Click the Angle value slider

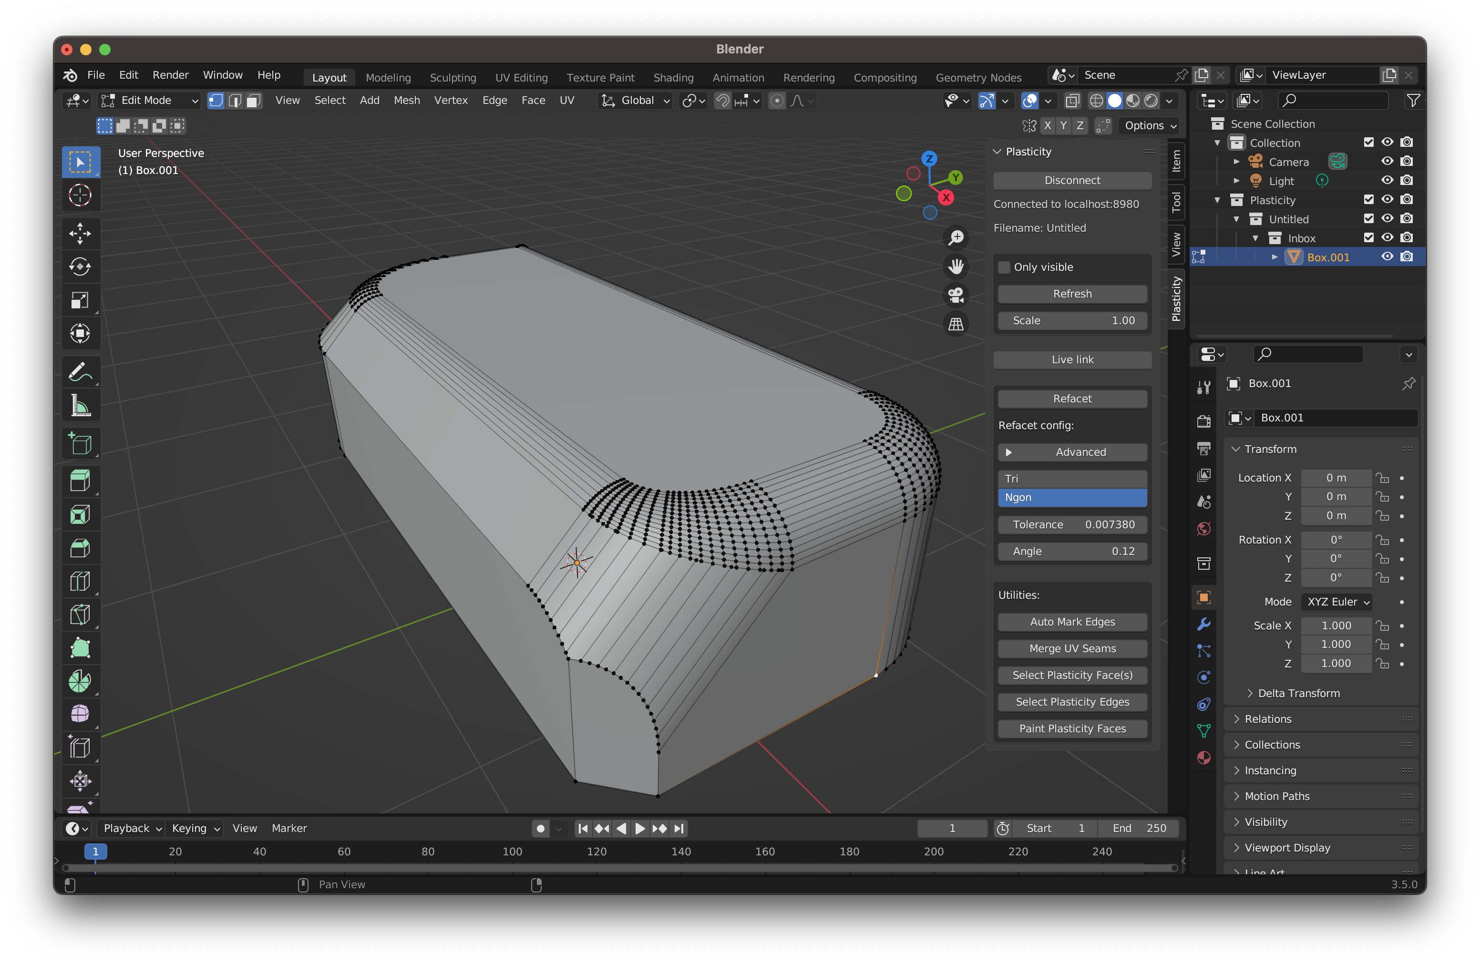[1072, 551]
